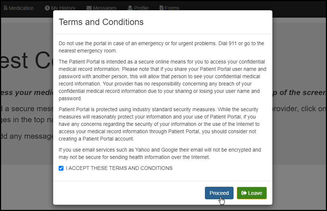This screenshot has width=327, height=211.
Task: Click the document icon beside Forms
Action: [x=162, y=8]
